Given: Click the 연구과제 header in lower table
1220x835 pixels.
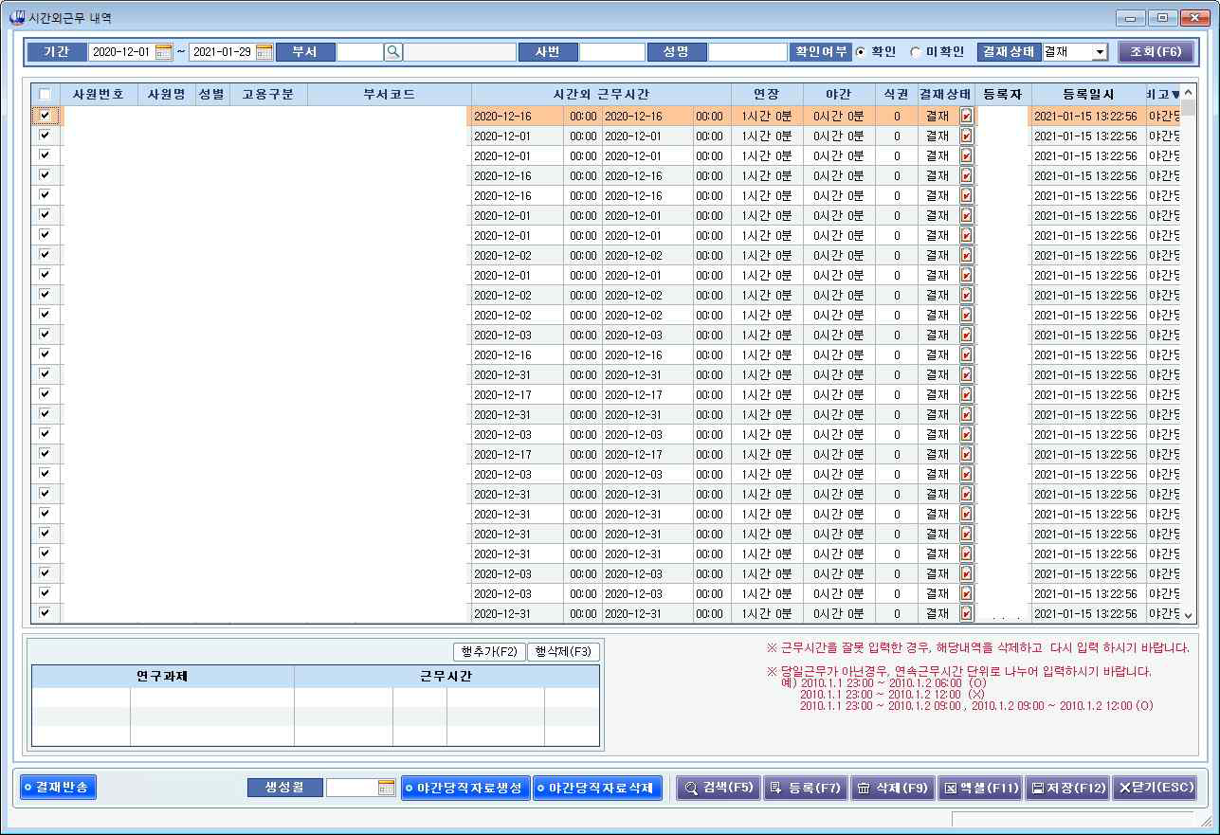Looking at the screenshot, I should pyautogui.click(x=163, y=676).
